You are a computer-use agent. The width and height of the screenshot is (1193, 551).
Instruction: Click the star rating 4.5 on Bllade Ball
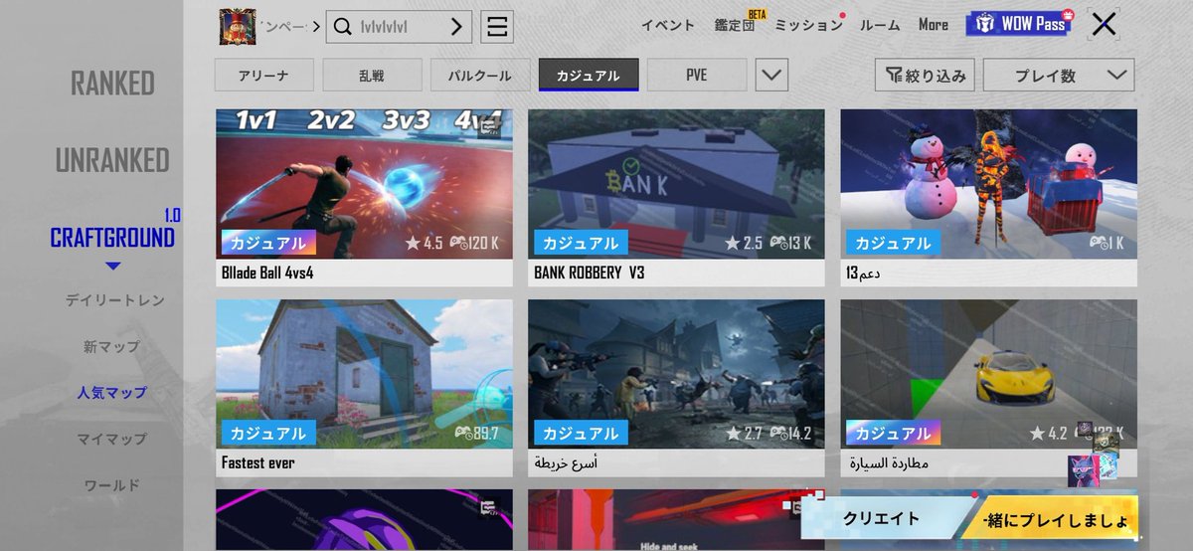[x=424, y=243]
